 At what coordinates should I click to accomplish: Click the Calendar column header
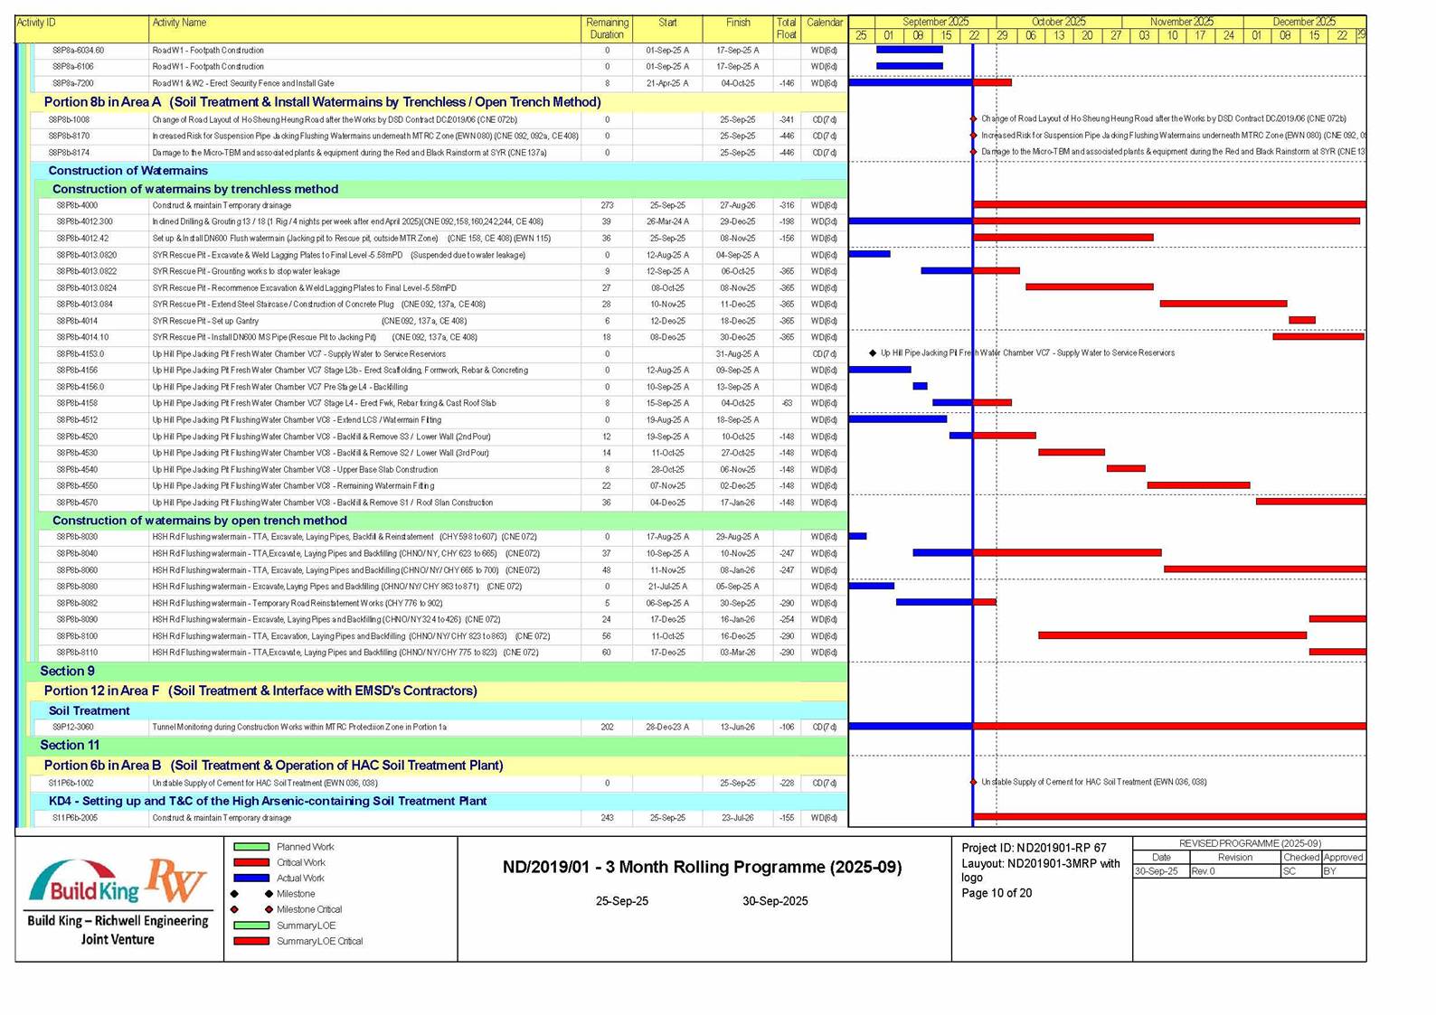[824, 23]
